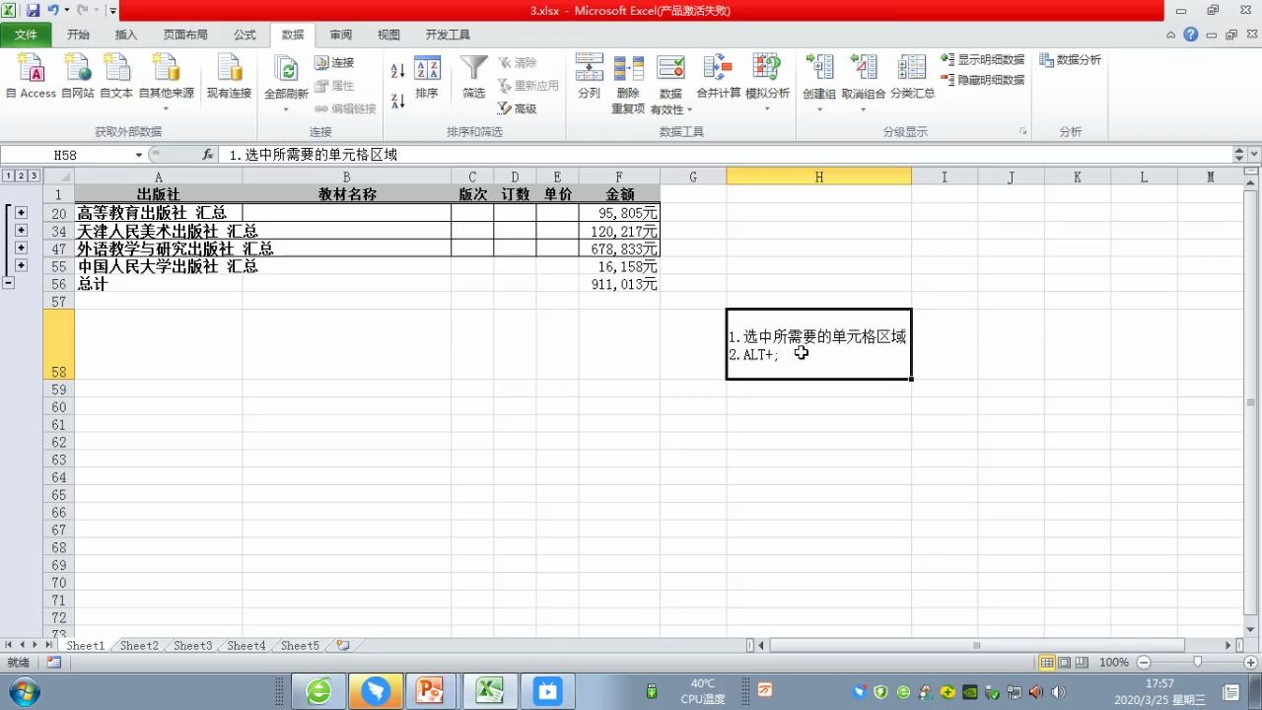Expand the 外语教学与研究出版社 汇总 group
The image size is (1262, 710).
(22, 248)
